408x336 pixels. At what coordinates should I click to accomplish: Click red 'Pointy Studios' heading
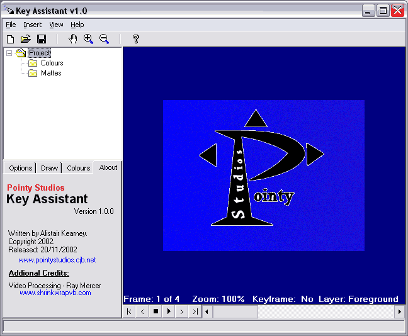(36, 188)
